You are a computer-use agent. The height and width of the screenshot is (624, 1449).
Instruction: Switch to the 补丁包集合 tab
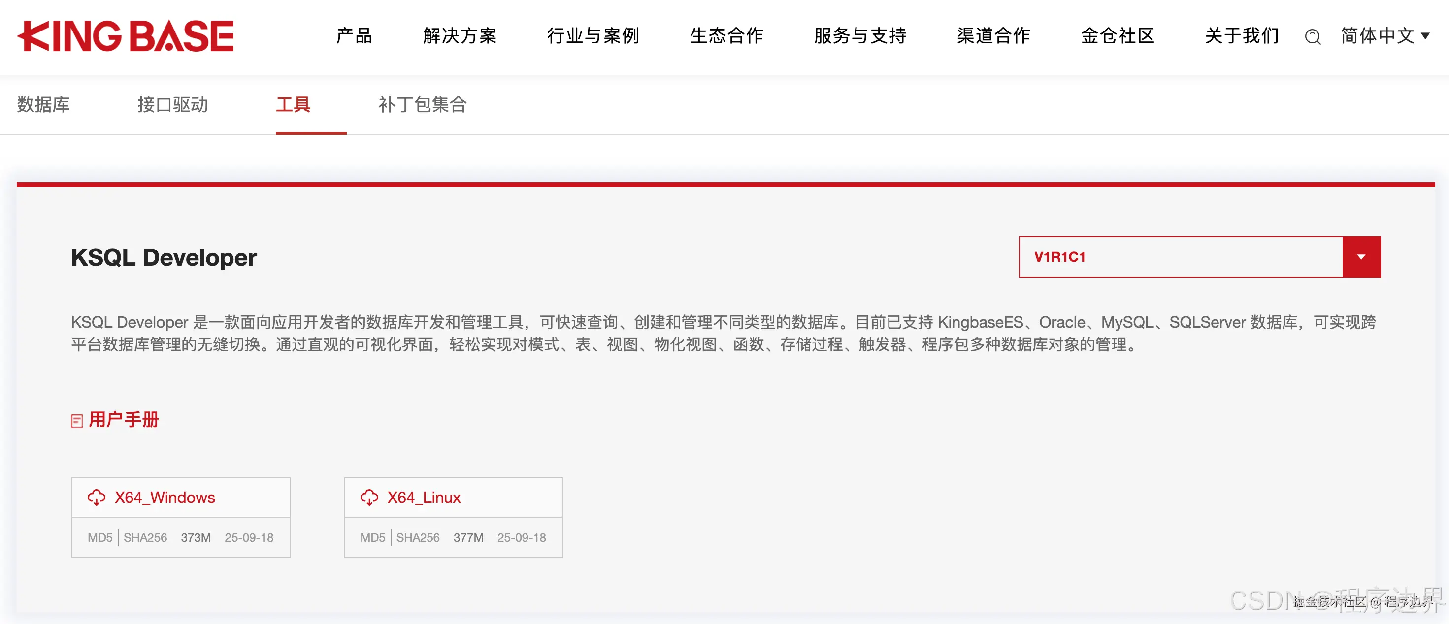[423, 104]
